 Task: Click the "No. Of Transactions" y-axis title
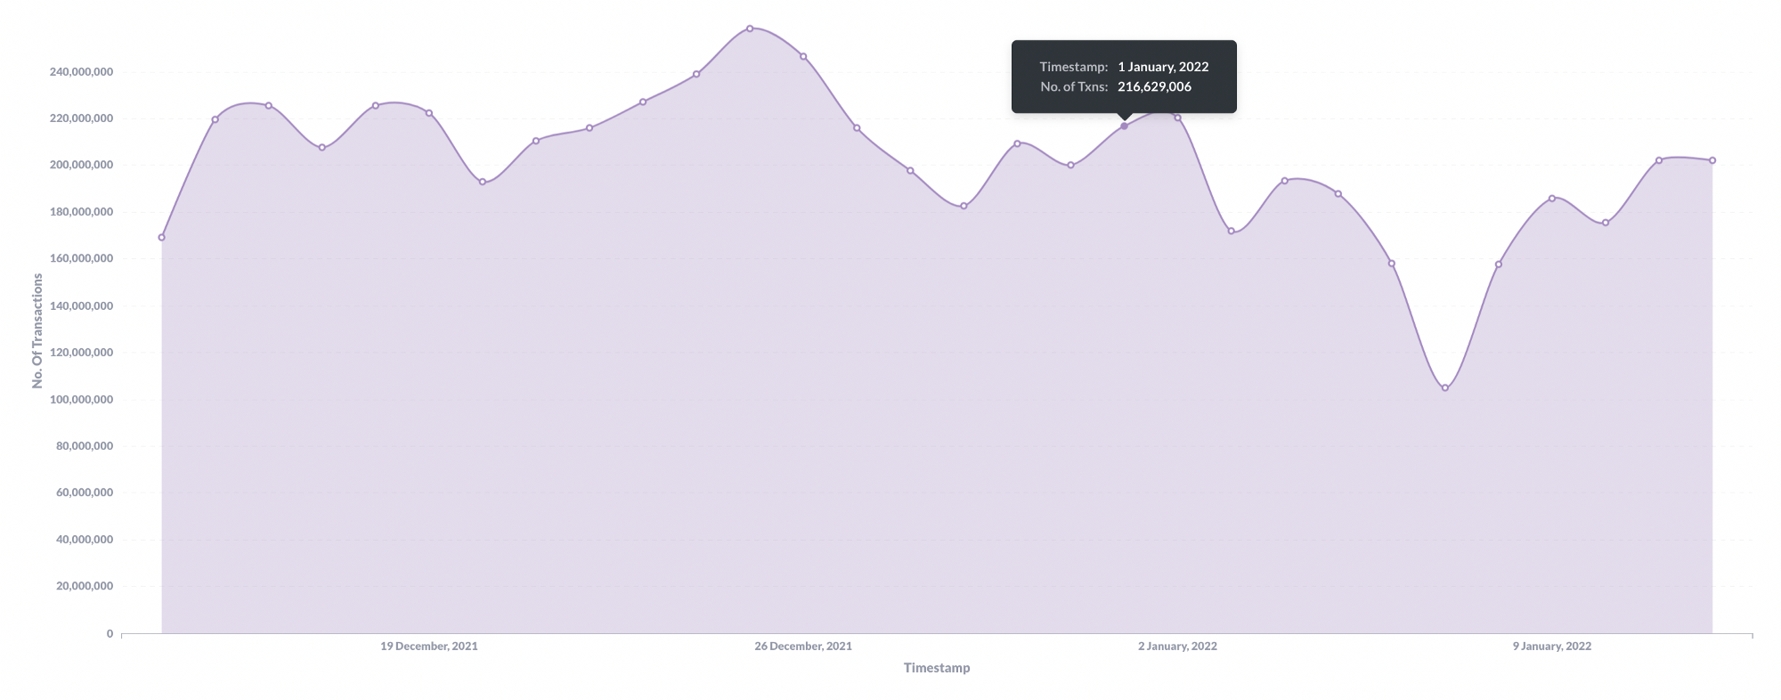coord(37,330)
